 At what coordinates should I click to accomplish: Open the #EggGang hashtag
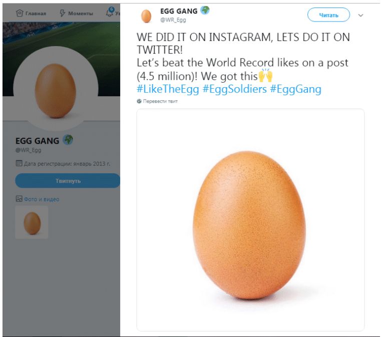(296, 89)
